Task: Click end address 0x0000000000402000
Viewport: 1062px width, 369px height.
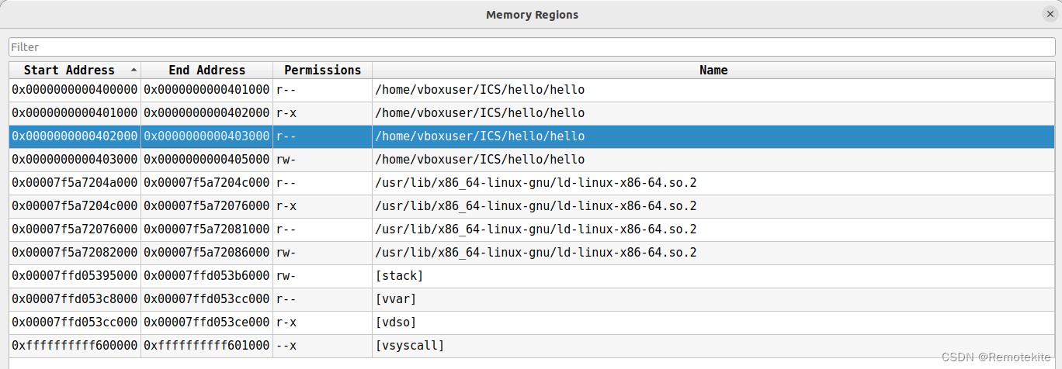Action: tap(206, 113)
